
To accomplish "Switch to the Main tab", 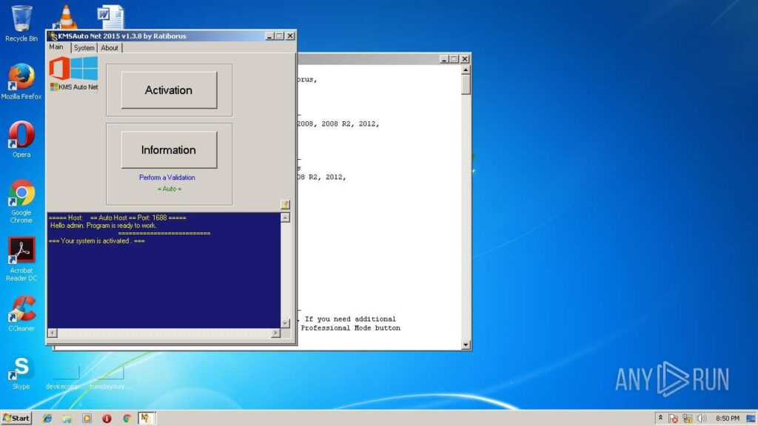I will click(56, 47).
